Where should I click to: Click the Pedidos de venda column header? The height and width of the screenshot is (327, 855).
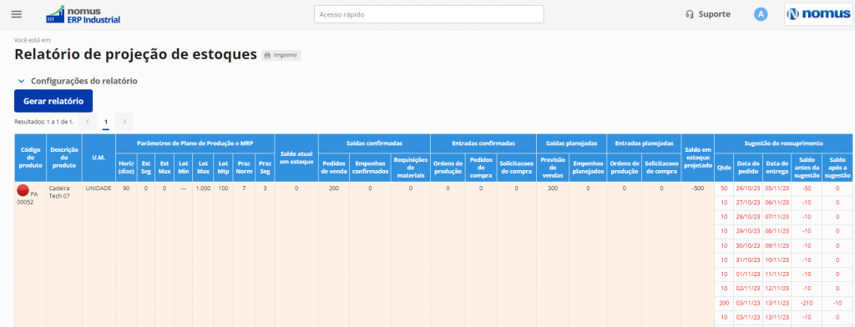pos(334,168)
